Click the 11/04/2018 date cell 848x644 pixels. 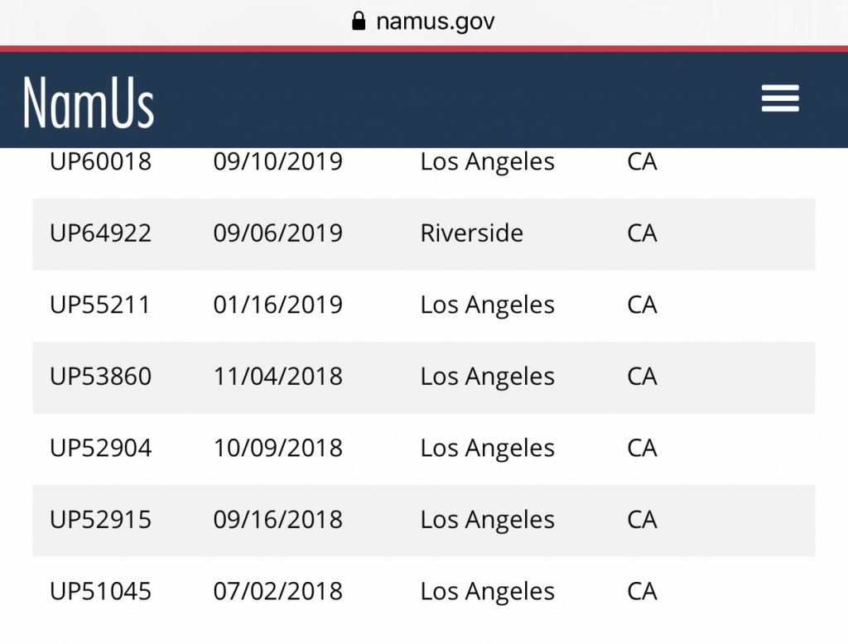tap(277, 377)
